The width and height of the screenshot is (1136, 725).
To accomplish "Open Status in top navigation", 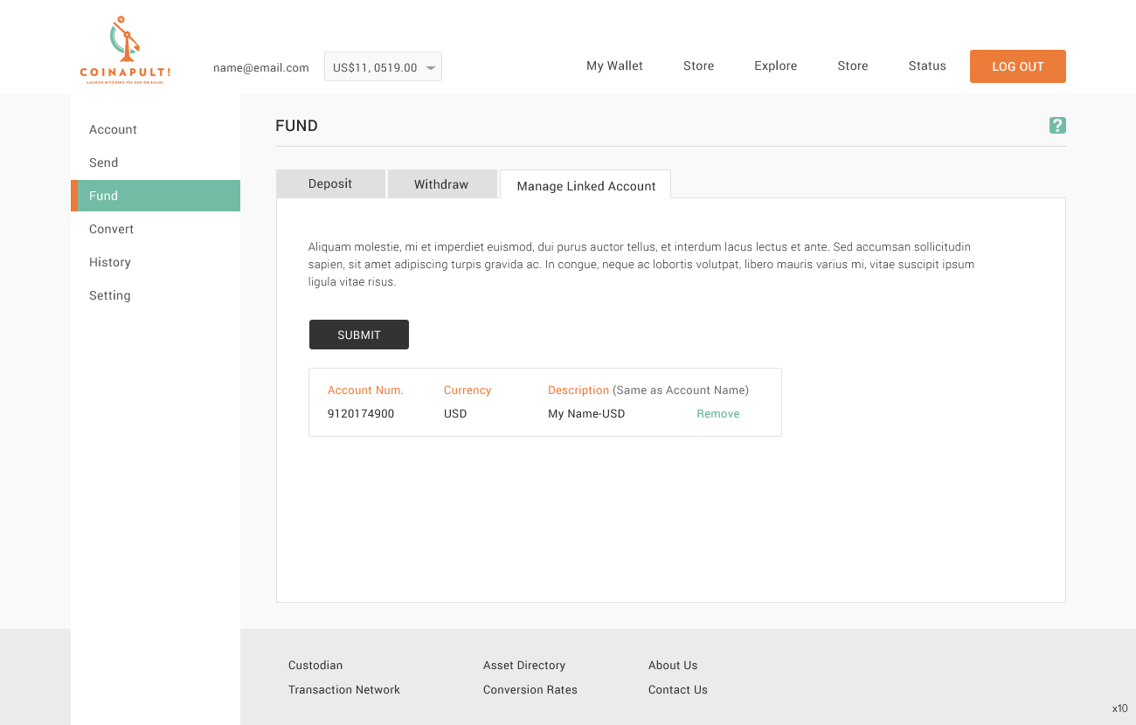I will (x=927, y=66).
